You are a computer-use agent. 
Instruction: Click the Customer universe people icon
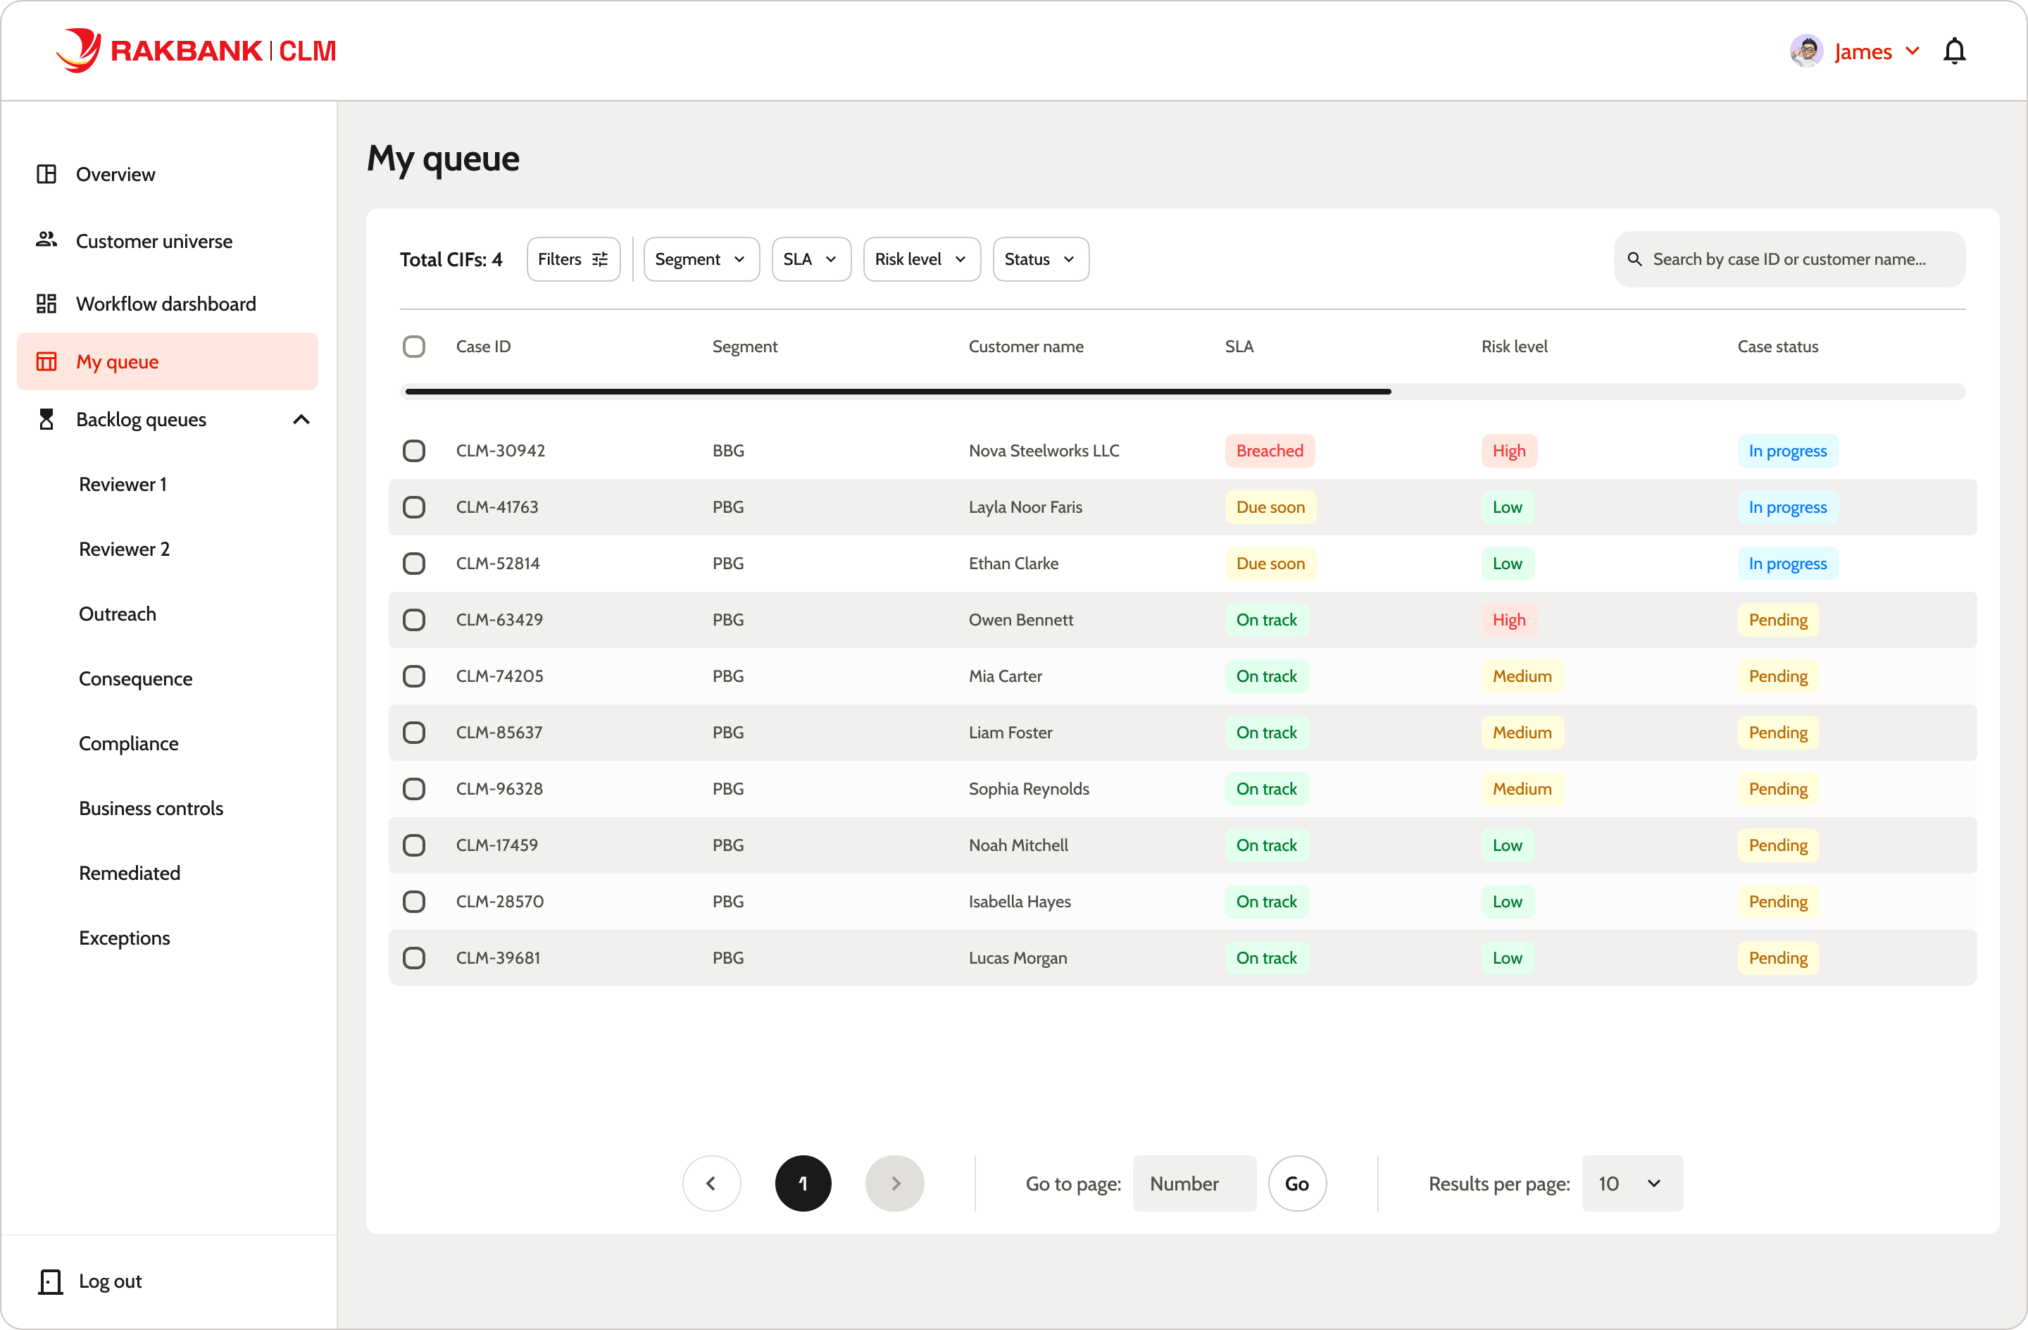pos(46,240)
